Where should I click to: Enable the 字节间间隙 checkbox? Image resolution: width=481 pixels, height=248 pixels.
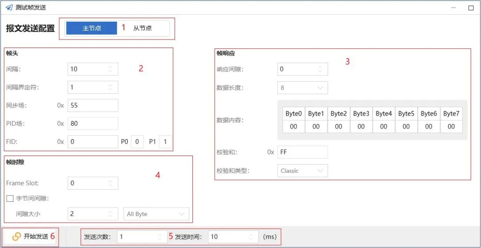(x=10, y=198)
